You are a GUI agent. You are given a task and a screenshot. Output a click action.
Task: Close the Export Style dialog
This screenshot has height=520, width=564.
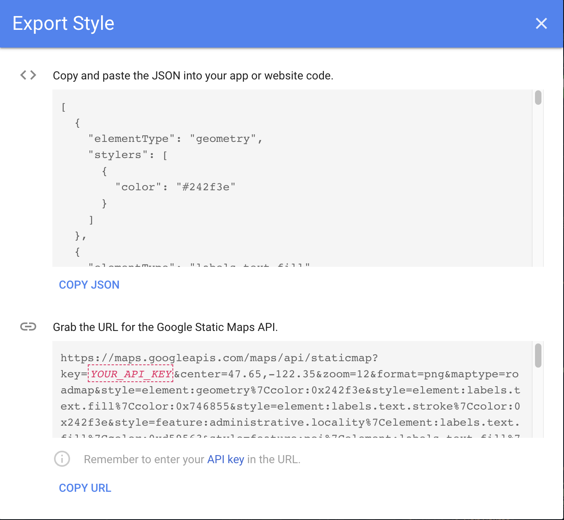(541, 23)
